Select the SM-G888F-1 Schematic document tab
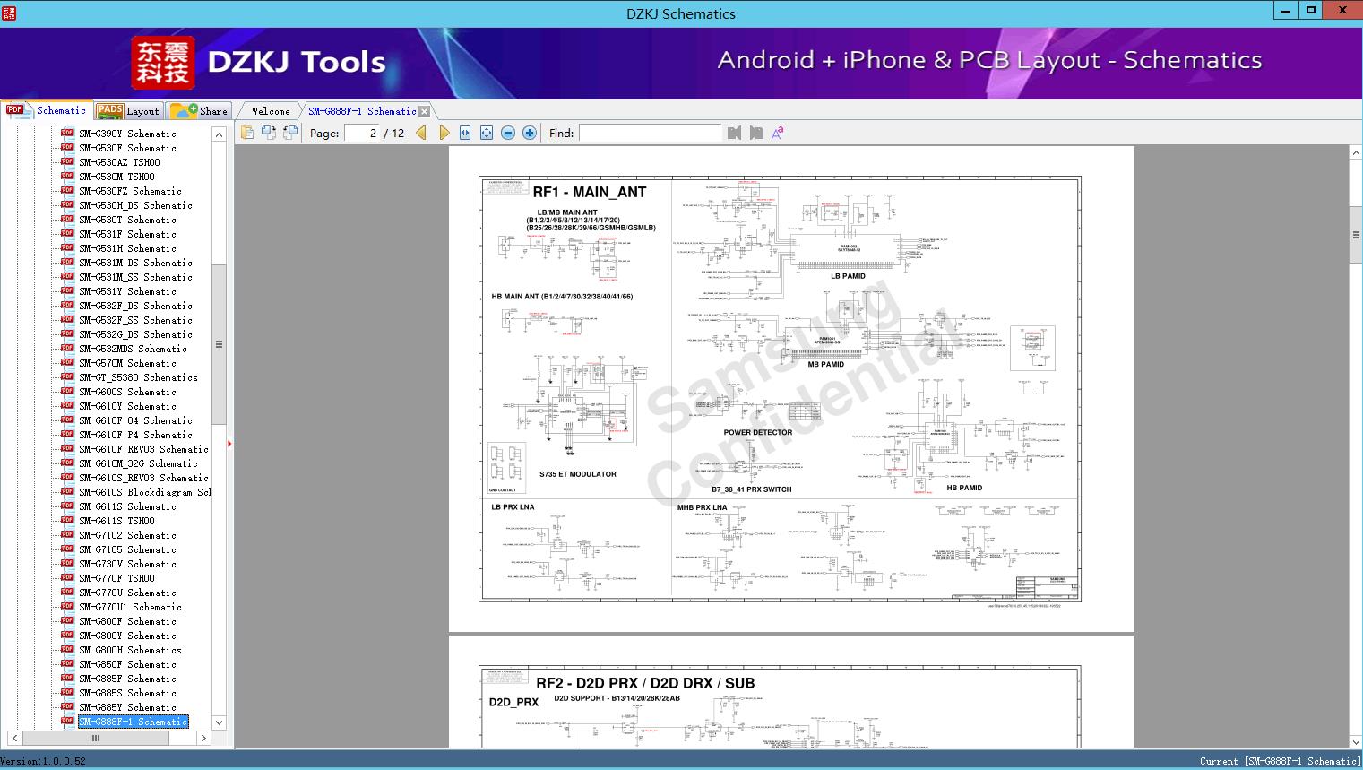The image size is (1363, 770). click(362, 111)
